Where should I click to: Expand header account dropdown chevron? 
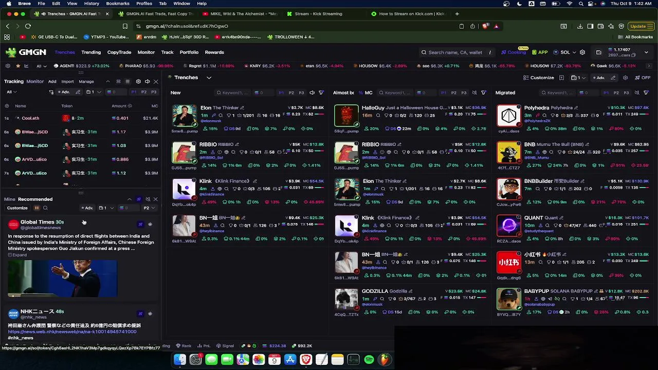coord(646,52)
